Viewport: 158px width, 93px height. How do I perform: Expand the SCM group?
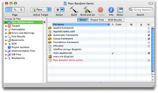point(6,44)
